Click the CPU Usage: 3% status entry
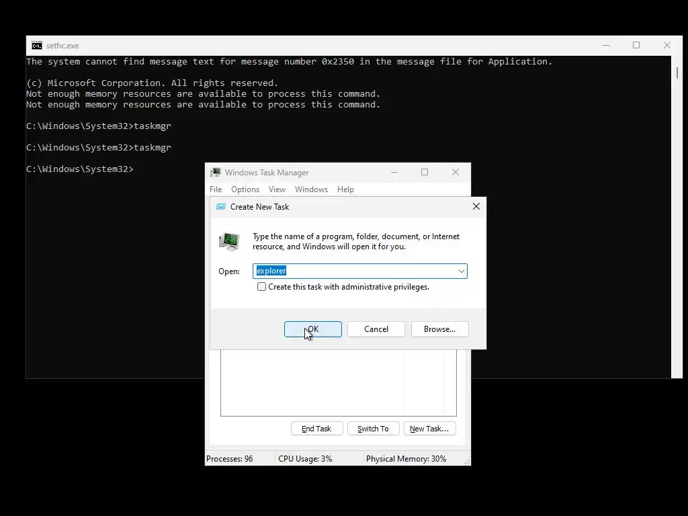The height and width of the screenshot is (516, 688). coord(305,459)
